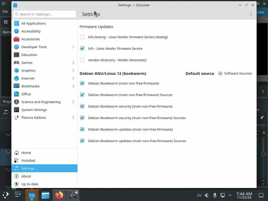Open the muted volume tray icon
This screenshot has height=201, width=268.
(x=207, y=195)
